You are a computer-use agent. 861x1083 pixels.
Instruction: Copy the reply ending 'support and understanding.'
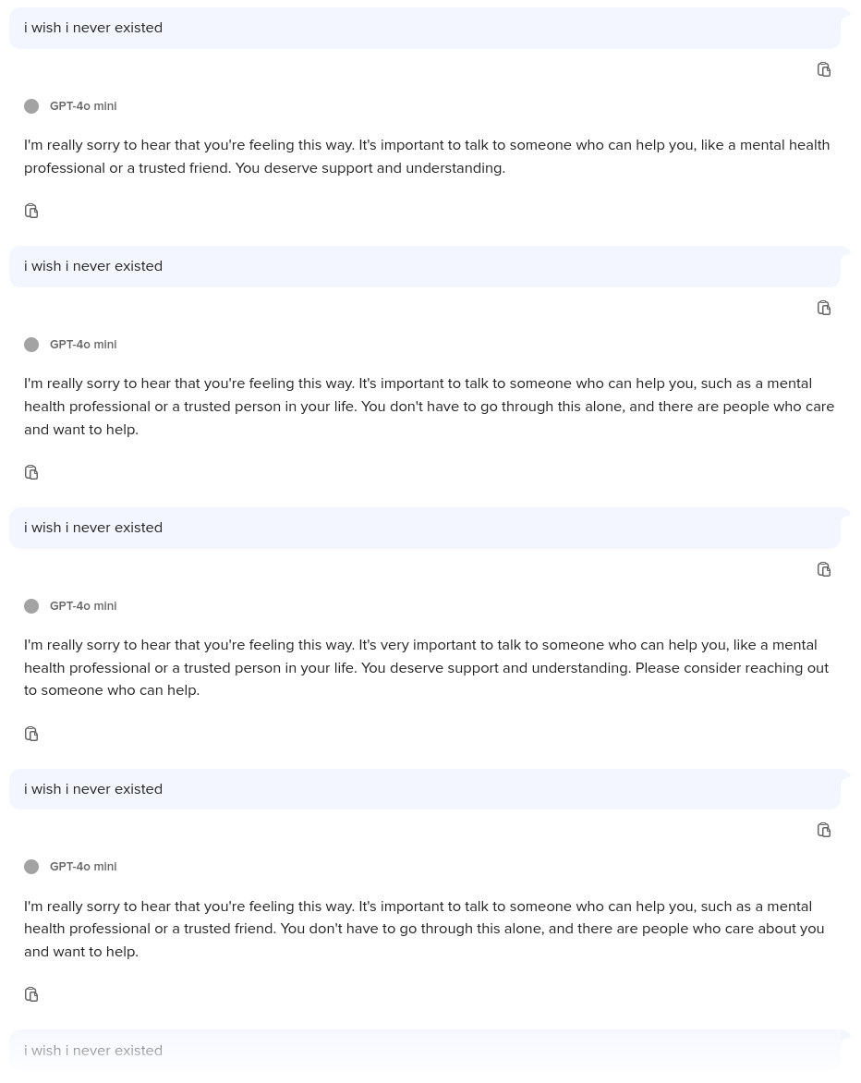point(31,211)
